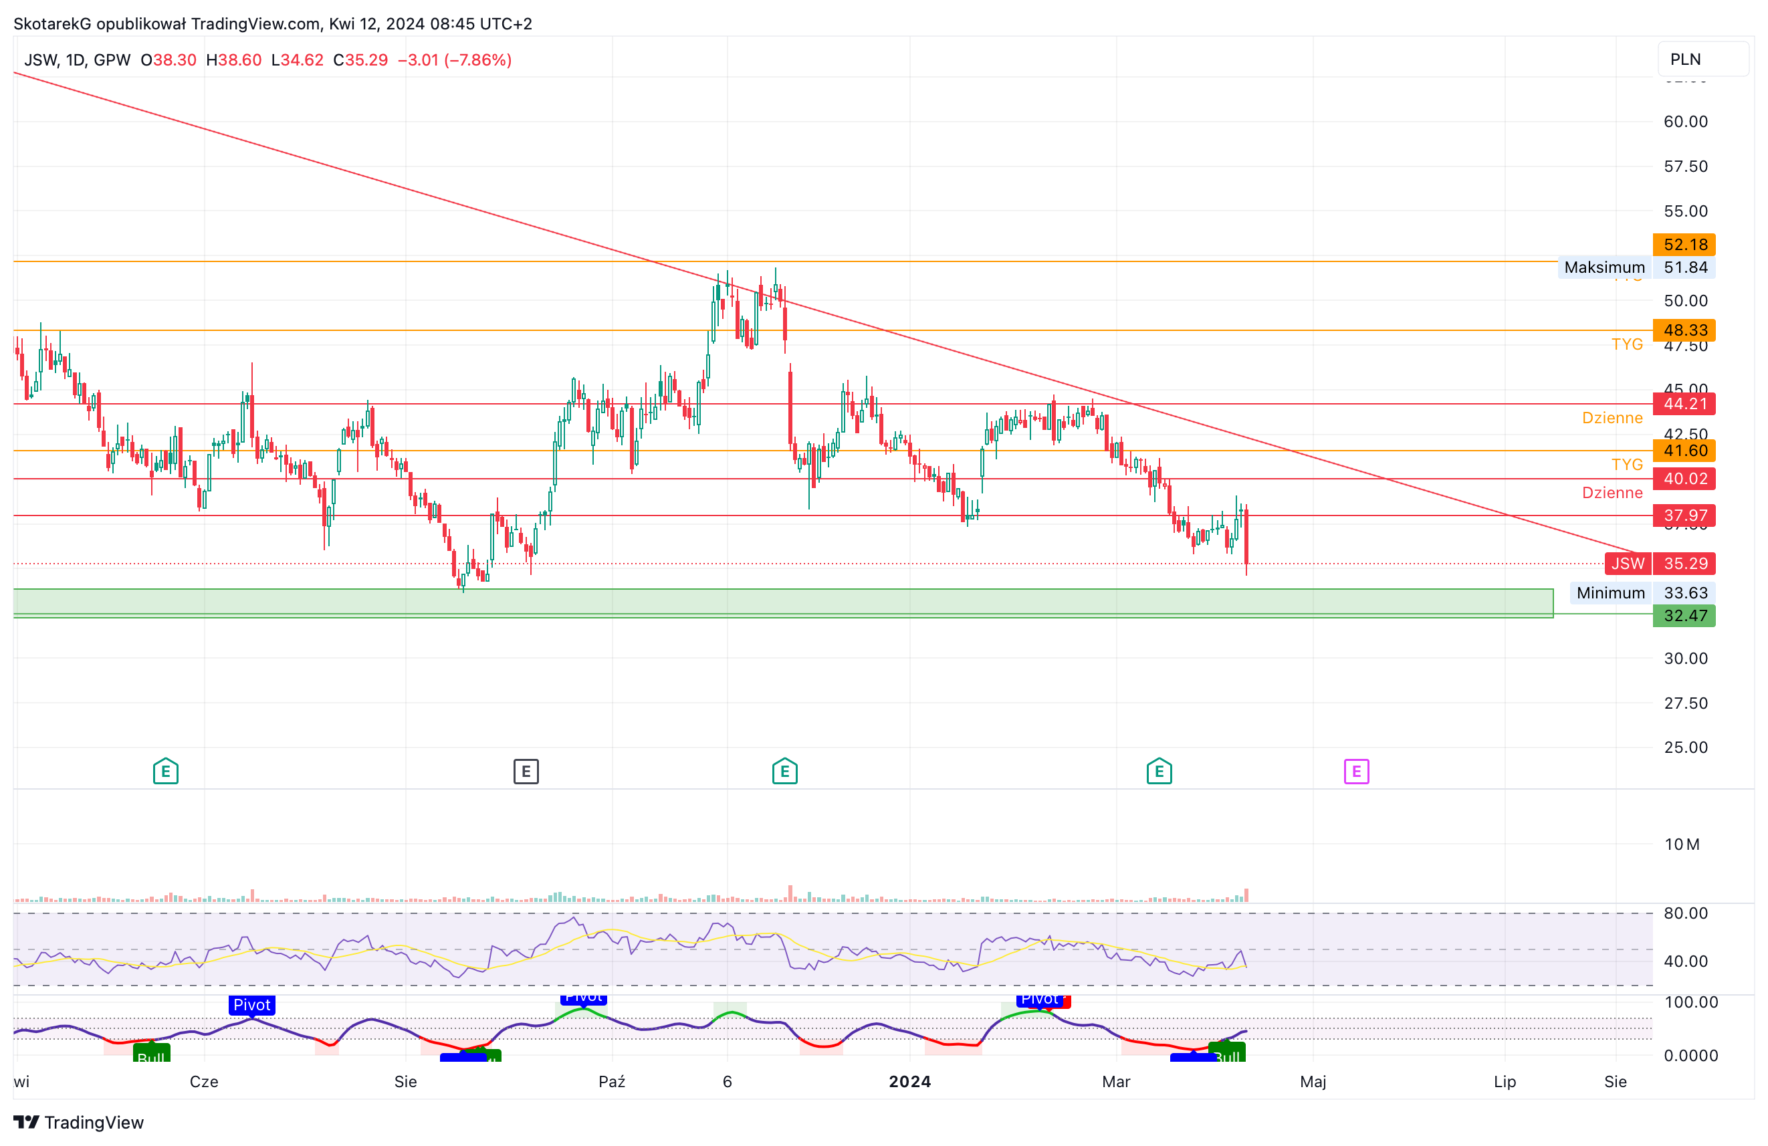Open the green E marker near November
This screenshot has width=1768, height=1146.
[x=784, y=771]
